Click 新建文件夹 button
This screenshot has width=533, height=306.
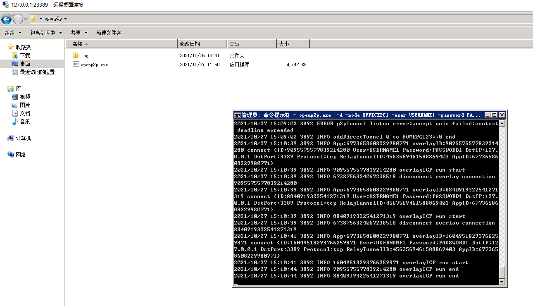[109, 33]
